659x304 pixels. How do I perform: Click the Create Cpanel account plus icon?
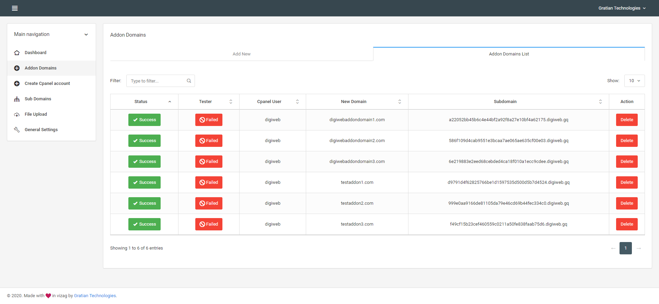17,84
